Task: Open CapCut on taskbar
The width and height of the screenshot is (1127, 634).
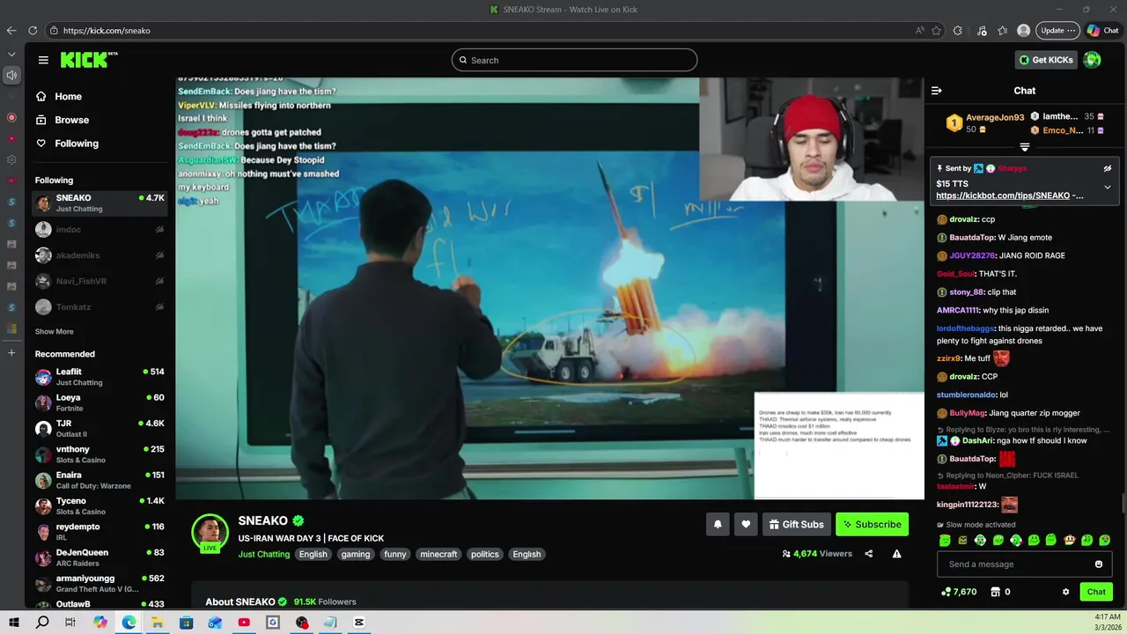Action: coord(359,622)
